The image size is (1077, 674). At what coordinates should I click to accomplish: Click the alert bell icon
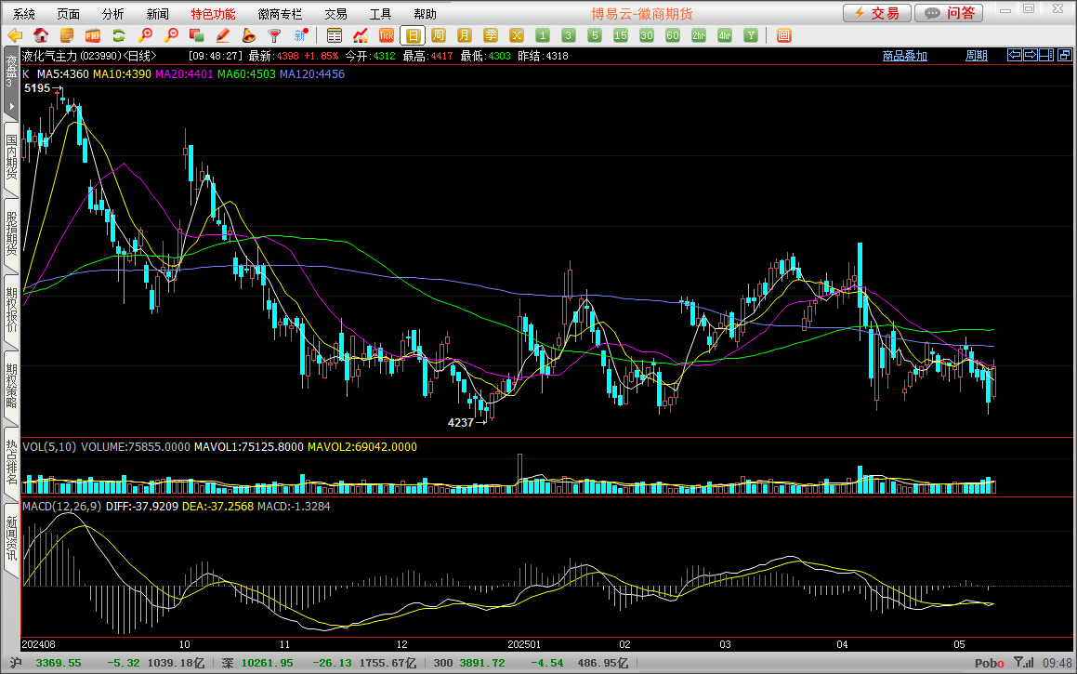pos(249,35)
